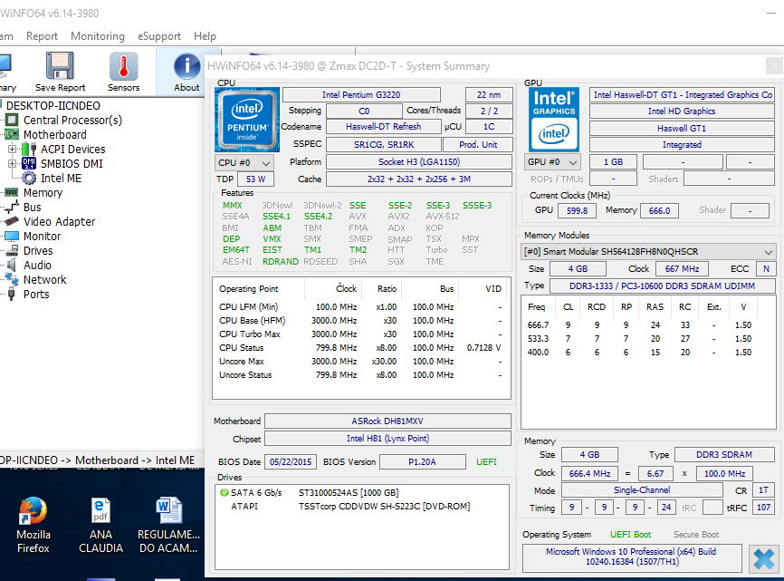Image resolution: width=784 pixels, height=581 pixels.
Task: Click the Intel Graphics logo
Action: pos(554,120)
